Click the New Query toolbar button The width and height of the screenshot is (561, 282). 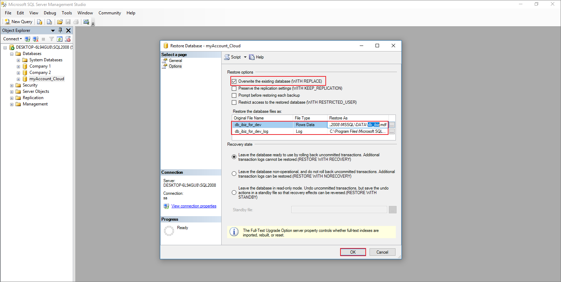pyautogui.click(x=19, y=22)
